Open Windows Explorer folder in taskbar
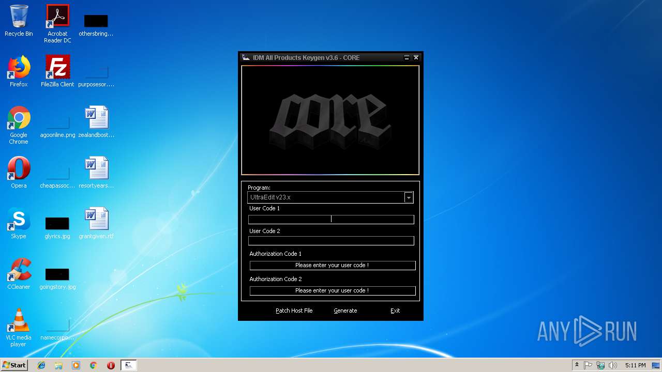Image resolution: width=662 pixels, height=372 pixels. (x=58, y=365)
